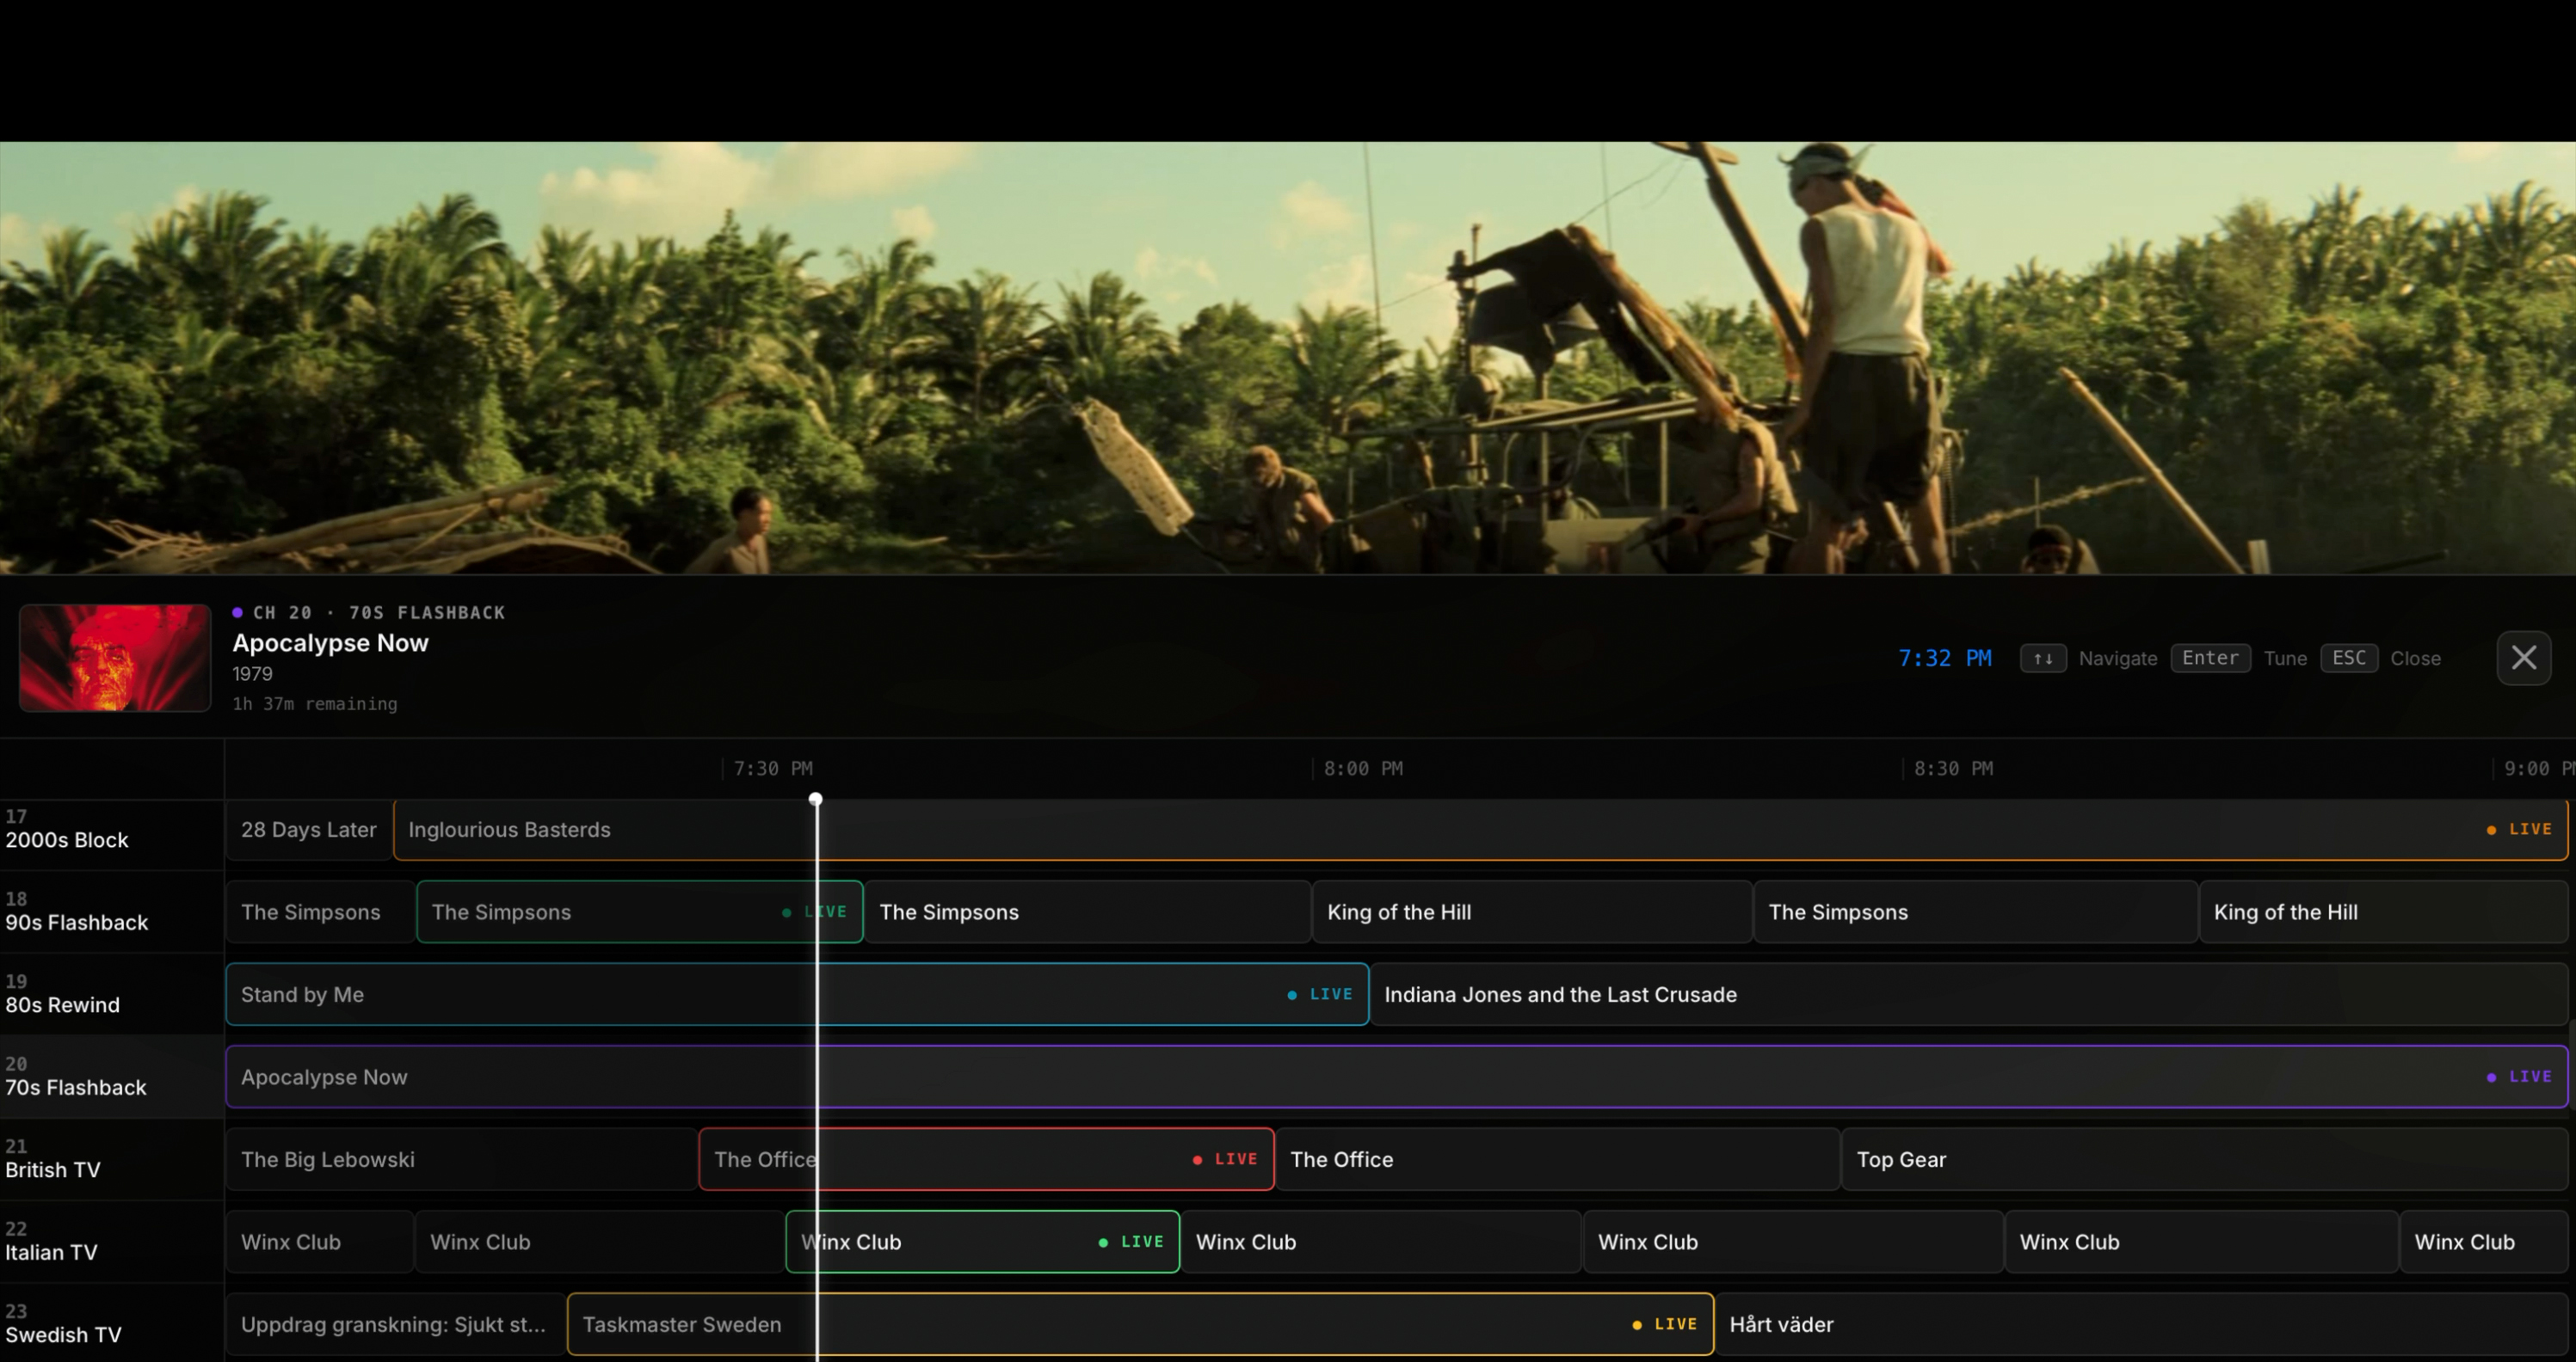Viewport: 2576px width, 1362px height.
Task: Click the navigate arrows keycap icon
Action: [x=2043, y=658]
